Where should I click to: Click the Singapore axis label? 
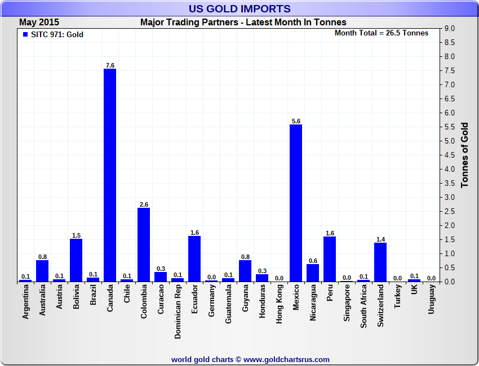(x=347, y=303)
